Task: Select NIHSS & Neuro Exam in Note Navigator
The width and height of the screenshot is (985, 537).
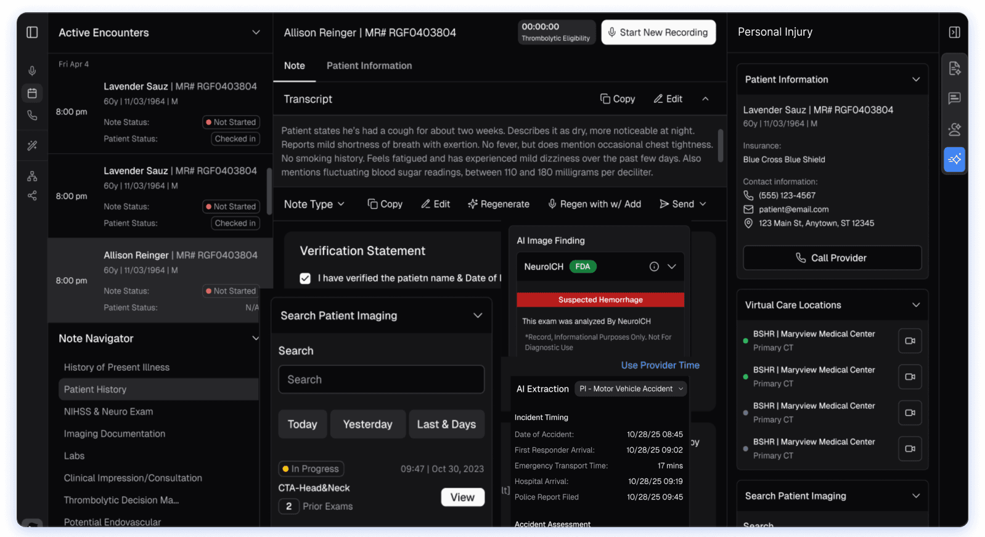Action: point(108,411)
